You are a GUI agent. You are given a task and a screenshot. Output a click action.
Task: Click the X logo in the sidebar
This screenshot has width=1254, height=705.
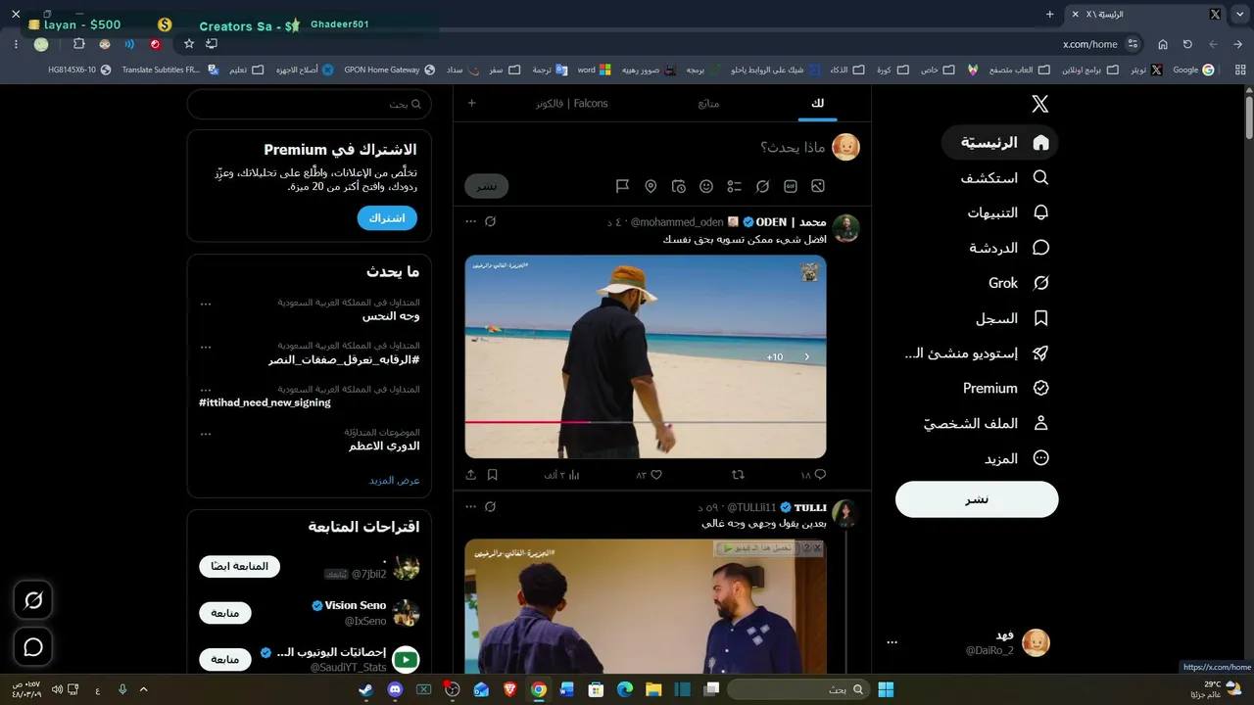(1040, 104)
